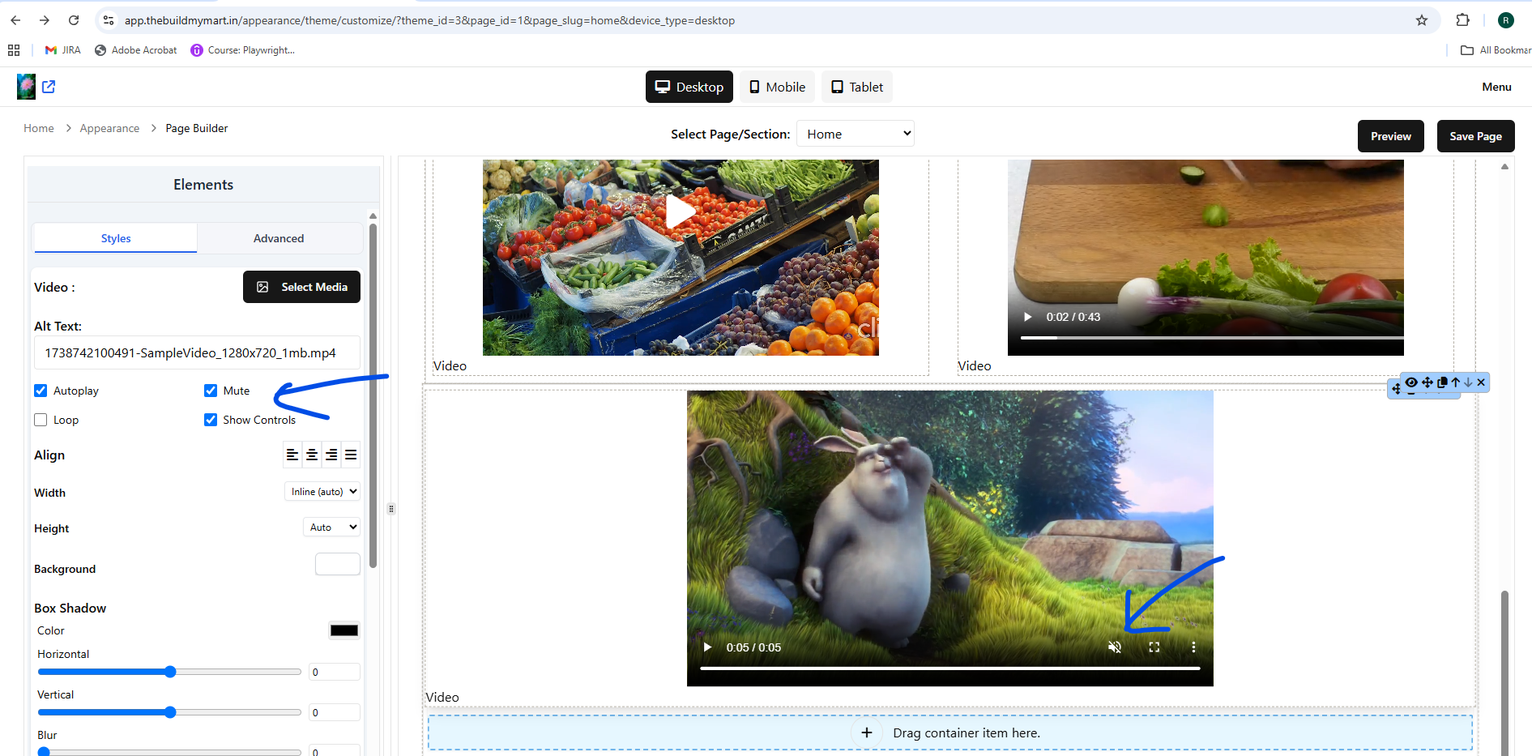Click plus icon to add container
The height and width of the screenshot is (756, 1532).
867,733
